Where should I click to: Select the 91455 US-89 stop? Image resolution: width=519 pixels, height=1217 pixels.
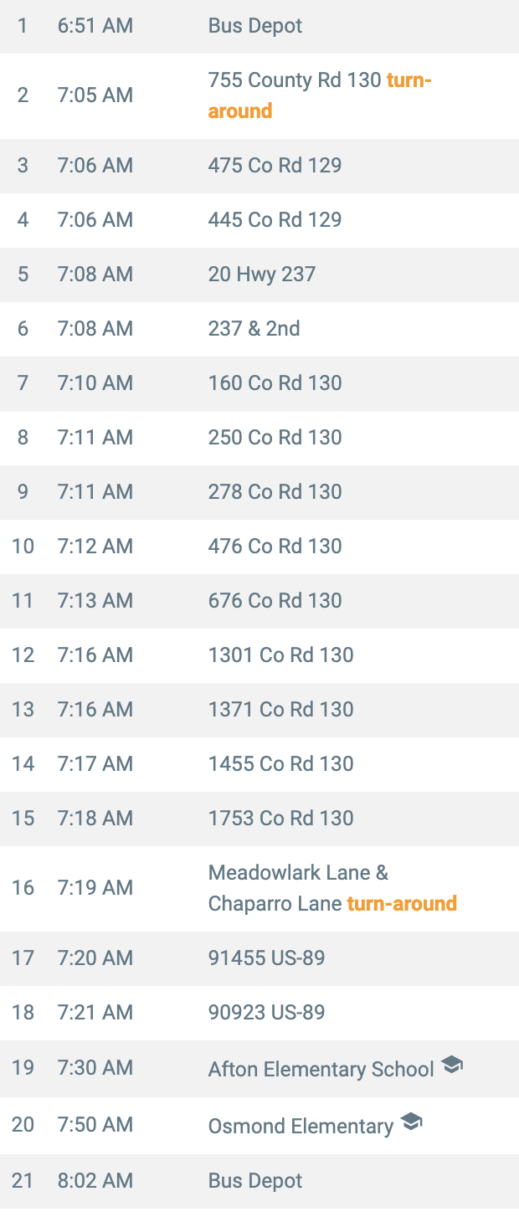pyautogui.click(x=266, y=958)
